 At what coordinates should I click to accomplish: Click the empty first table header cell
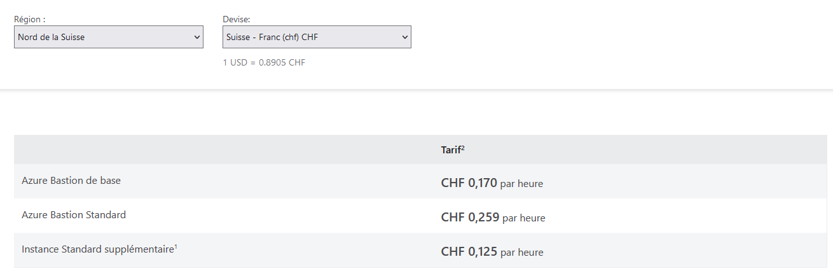pyautogui.click(x=224, y=149)
